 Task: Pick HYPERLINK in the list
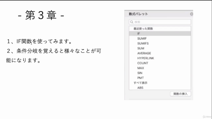click(x=160, y=58)
